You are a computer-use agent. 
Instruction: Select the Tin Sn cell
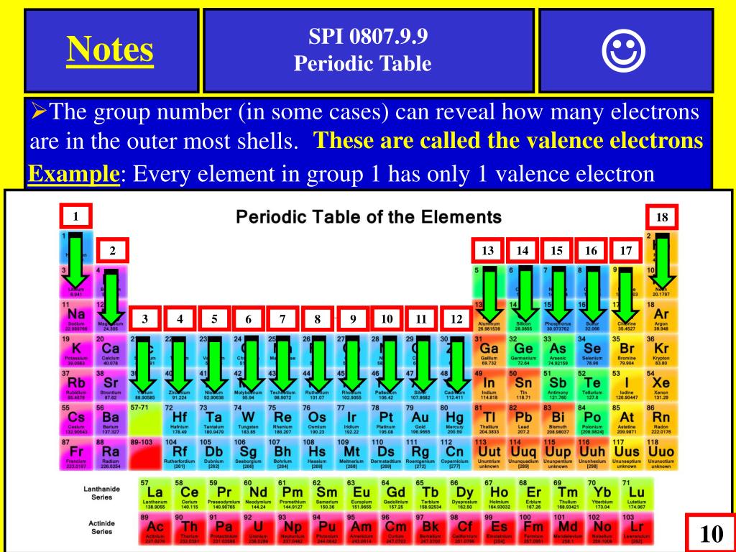click(523, 385)
